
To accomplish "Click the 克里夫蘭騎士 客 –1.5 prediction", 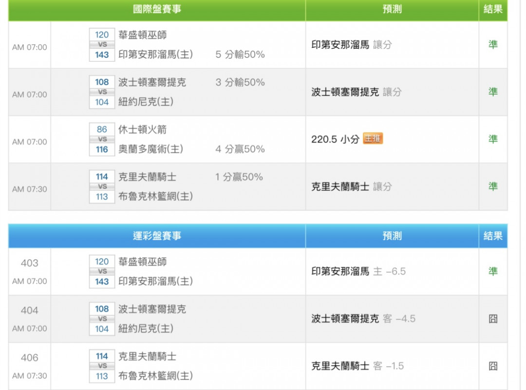I will click(x=357, y=366).
